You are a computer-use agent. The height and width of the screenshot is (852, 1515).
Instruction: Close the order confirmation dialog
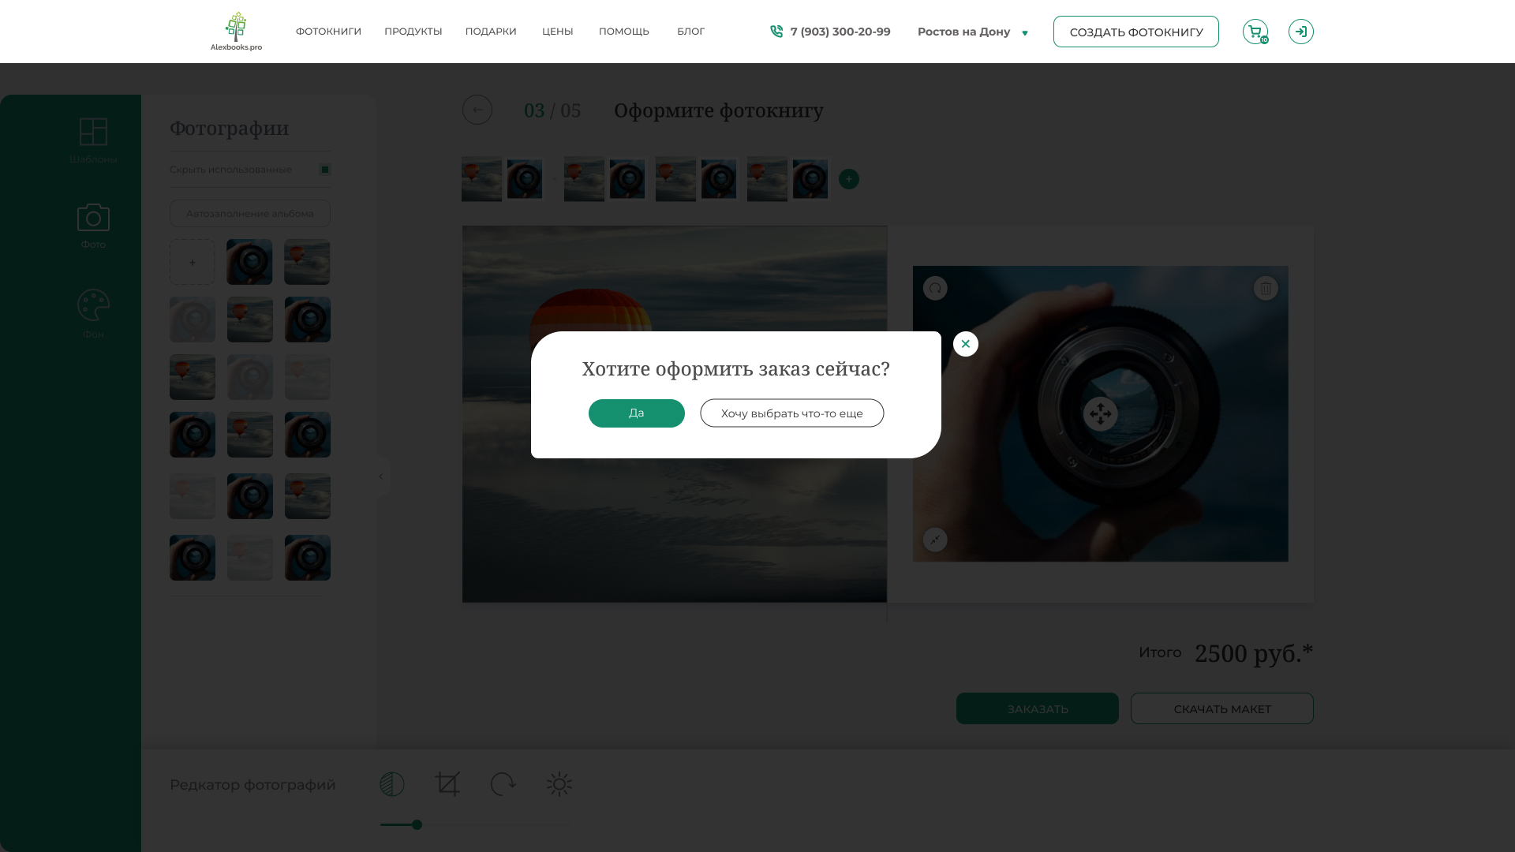[966, 344]
